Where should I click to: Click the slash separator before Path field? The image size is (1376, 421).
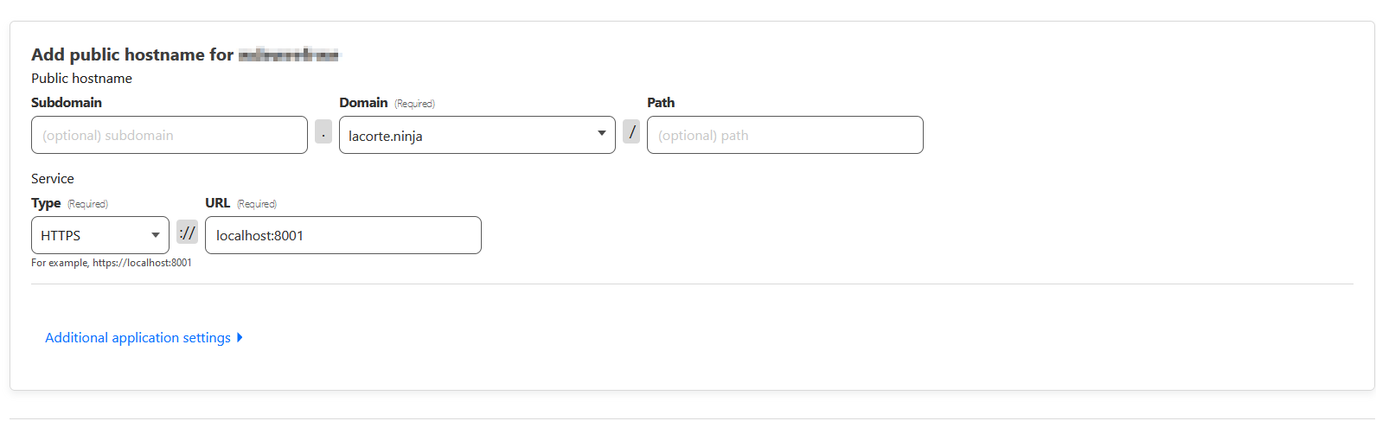click(631, 132)
